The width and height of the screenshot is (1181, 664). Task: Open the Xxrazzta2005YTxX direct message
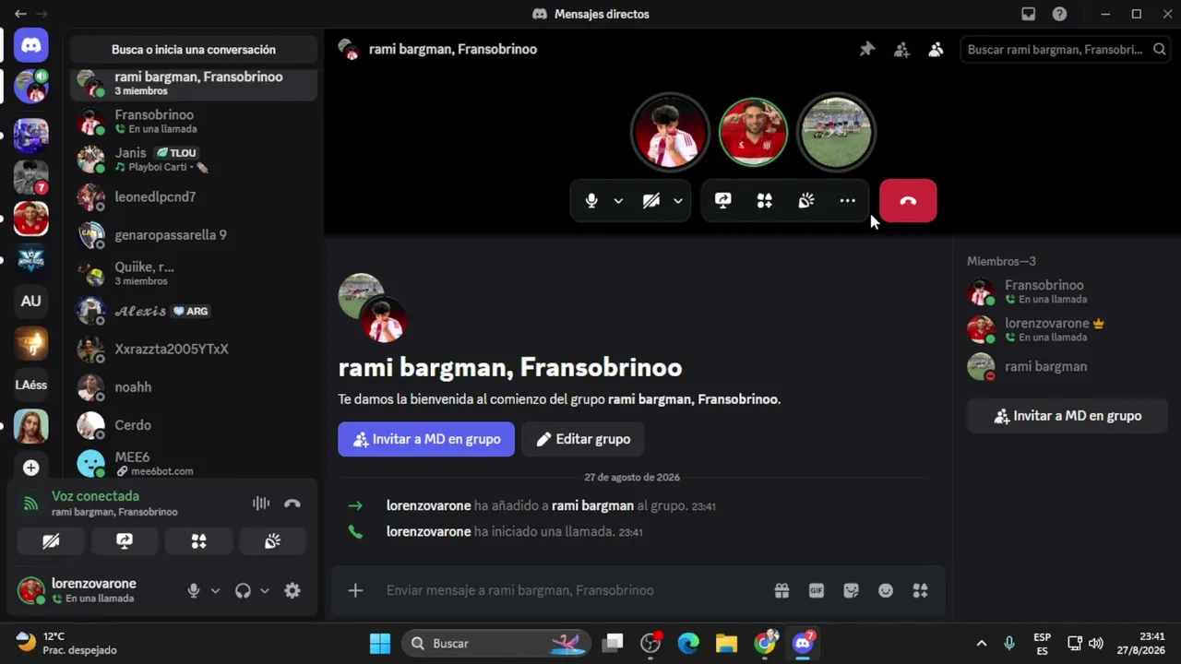pos(194,350)
